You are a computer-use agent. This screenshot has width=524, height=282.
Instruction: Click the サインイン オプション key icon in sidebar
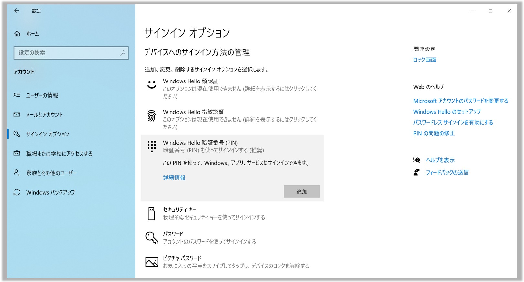point(17,134)
